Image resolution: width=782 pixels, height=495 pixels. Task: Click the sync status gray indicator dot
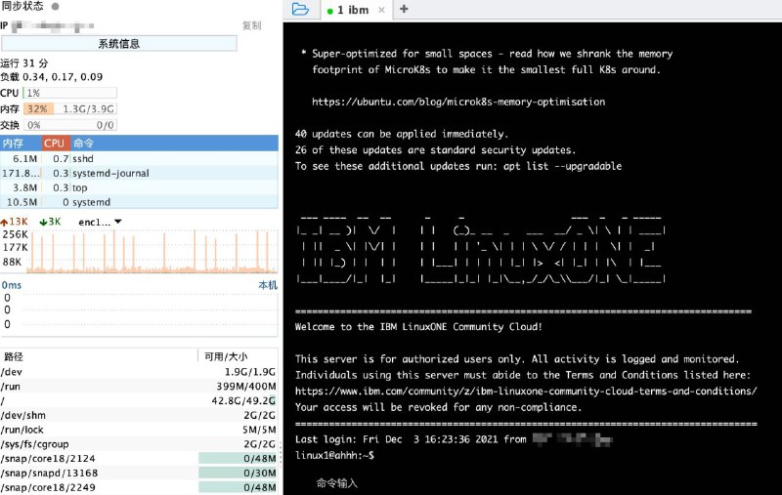coord(56,7)
